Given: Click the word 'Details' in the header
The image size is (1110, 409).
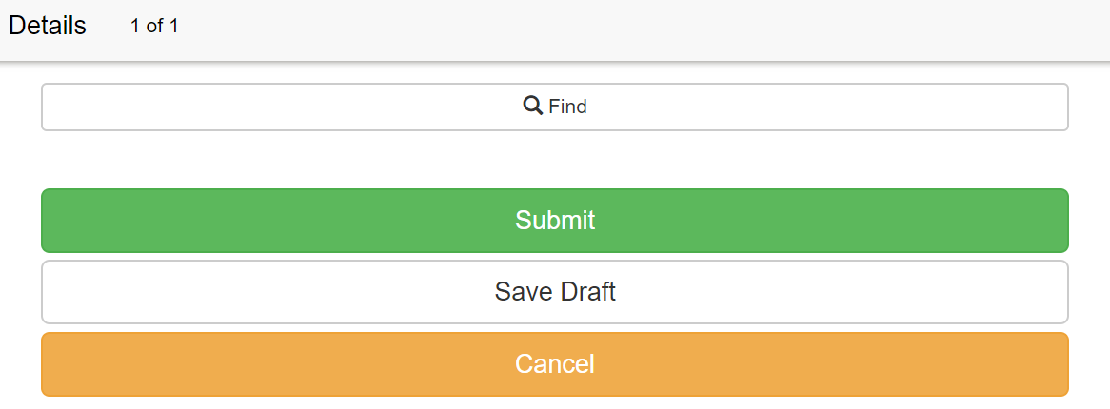Looking at the screenshot, I should point(48,27).
